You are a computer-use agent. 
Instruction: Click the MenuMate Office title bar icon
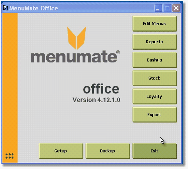pyautogui.click(x=6, y=8)
